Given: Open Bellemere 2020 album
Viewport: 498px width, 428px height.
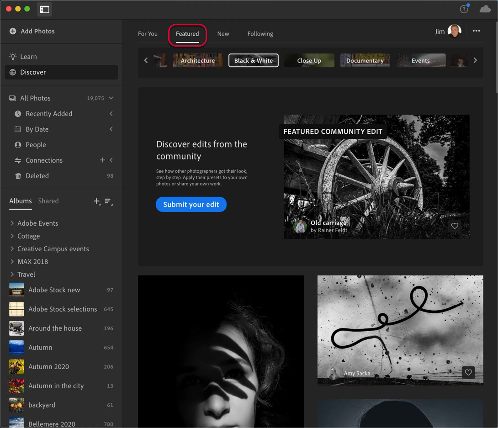Looking at the screenshot, I should pos(61,423).
